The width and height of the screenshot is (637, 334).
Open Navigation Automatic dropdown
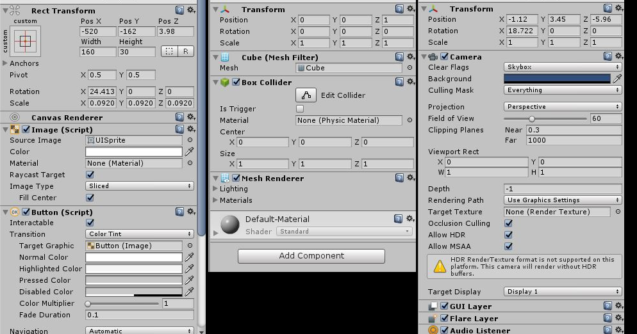[139, 330]
